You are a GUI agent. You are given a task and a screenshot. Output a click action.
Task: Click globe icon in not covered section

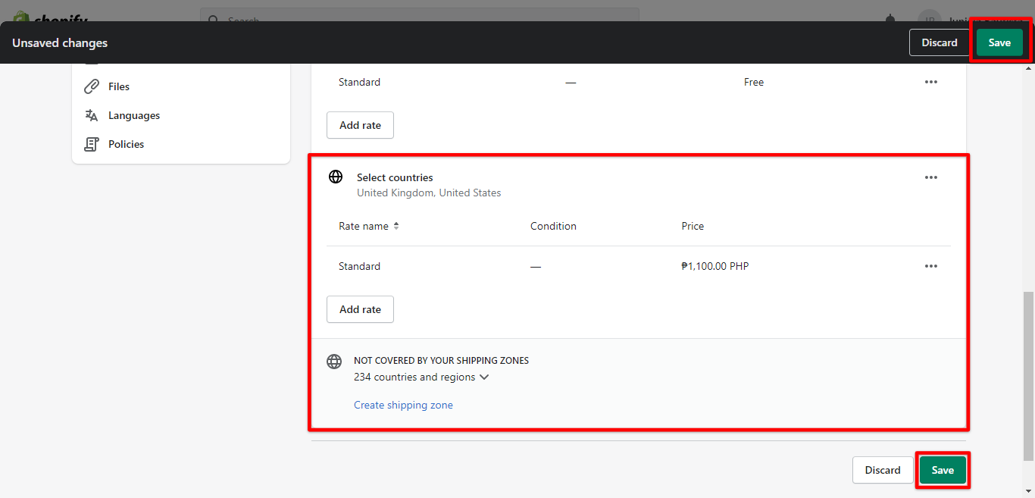[334, 362]
